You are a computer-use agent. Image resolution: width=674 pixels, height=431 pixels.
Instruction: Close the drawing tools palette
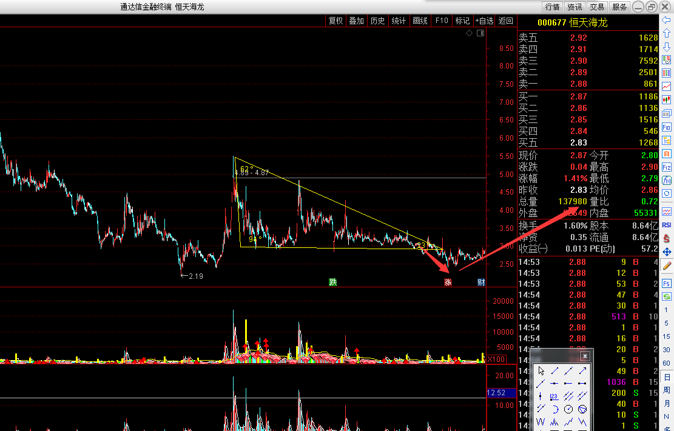click(x=585, y=356)
